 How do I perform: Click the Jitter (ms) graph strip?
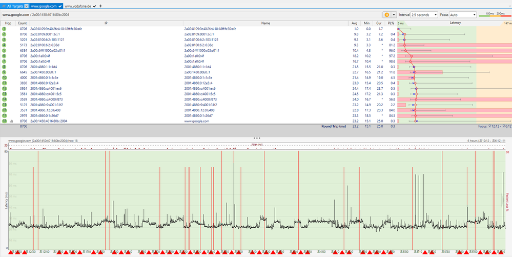coord(257,147)
